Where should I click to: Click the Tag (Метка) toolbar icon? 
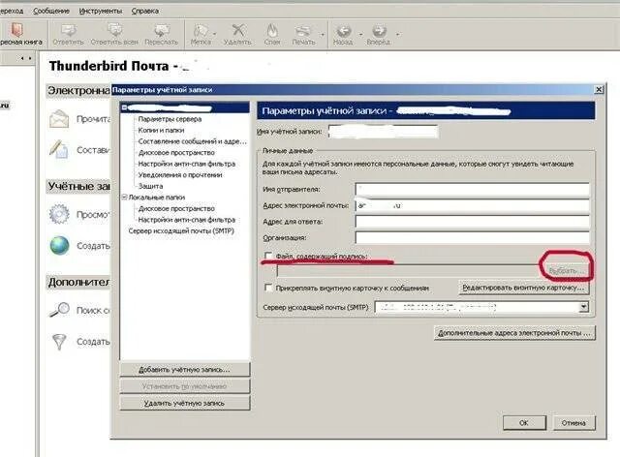[201, 30]
